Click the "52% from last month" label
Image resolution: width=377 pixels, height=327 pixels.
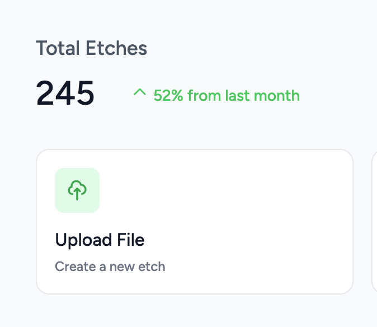[x=227, y=96]
